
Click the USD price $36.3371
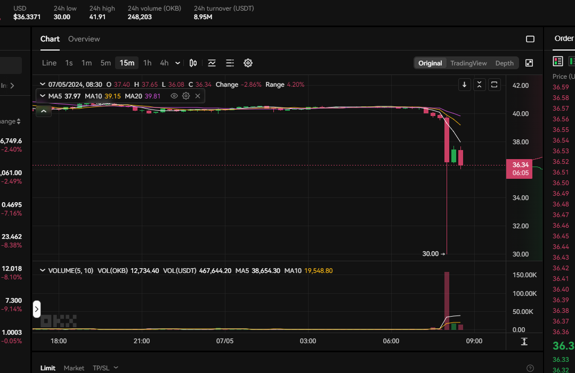(x=27, y=17)
